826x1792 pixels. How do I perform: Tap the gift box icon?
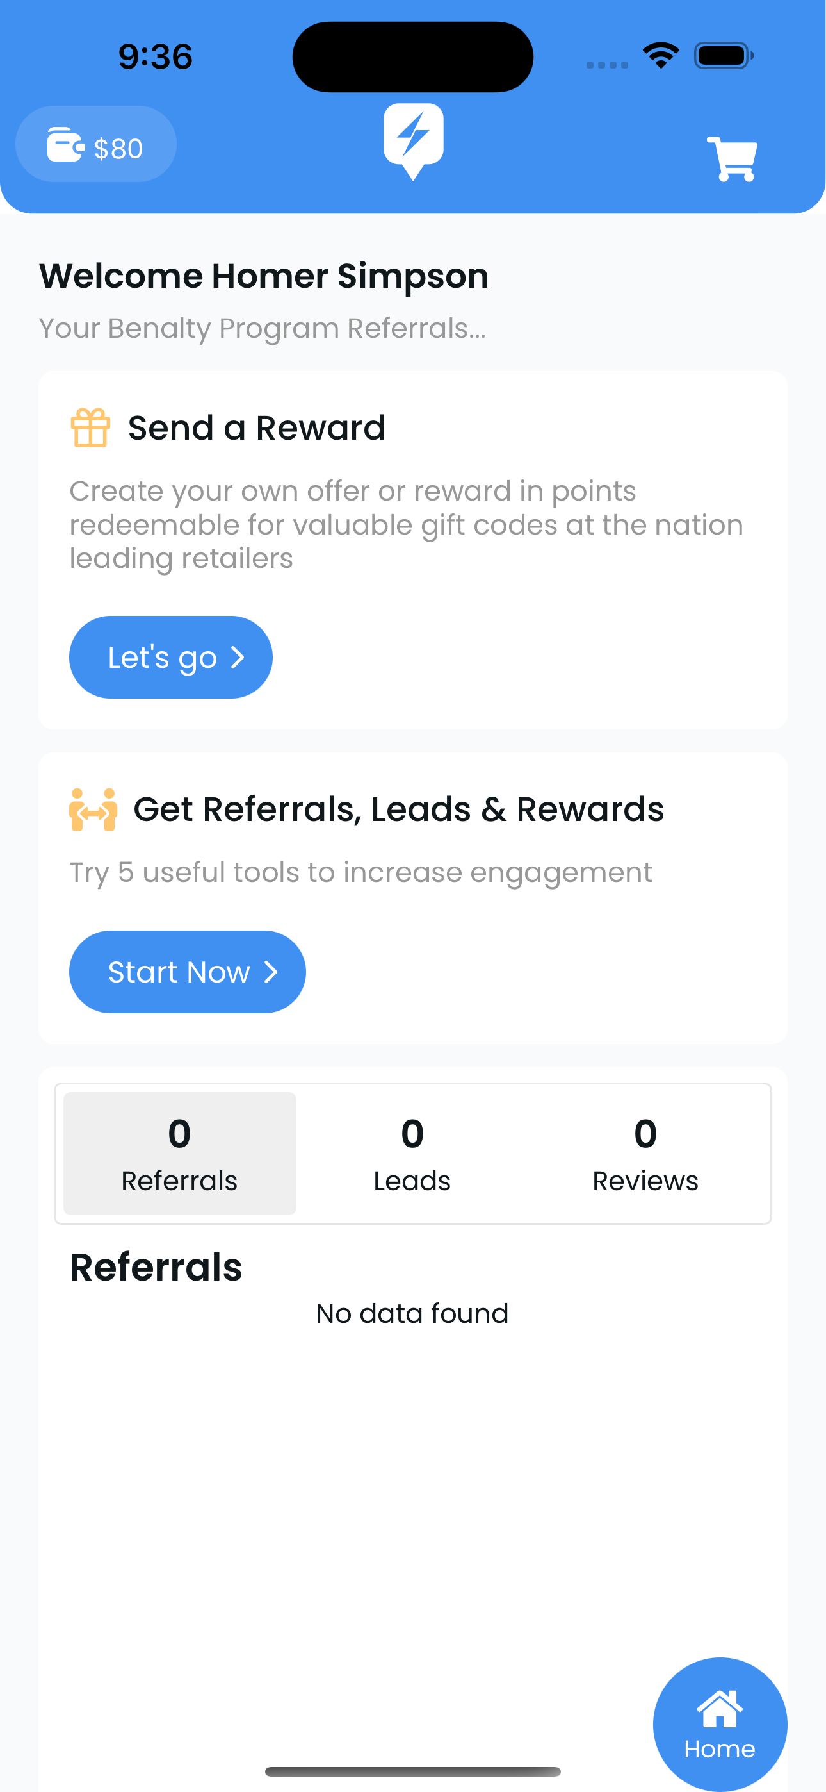pyautogui.click(x=90, y=427)
